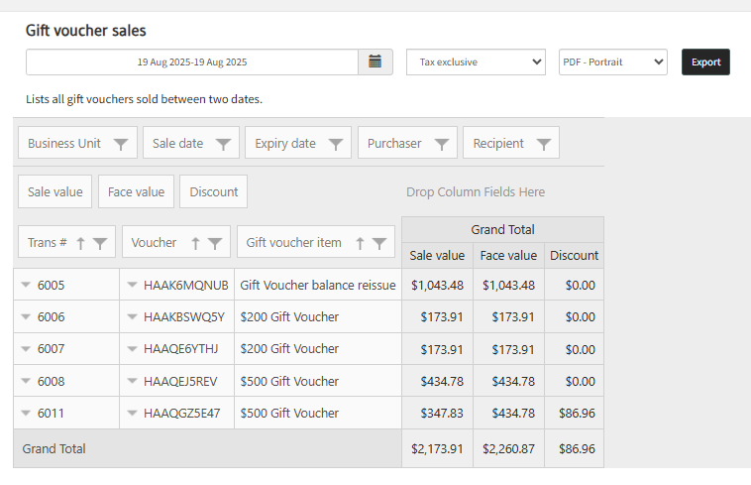Select the Sale value data field
Viewport: 751px width, 485px height.
(x=54, y=191)
